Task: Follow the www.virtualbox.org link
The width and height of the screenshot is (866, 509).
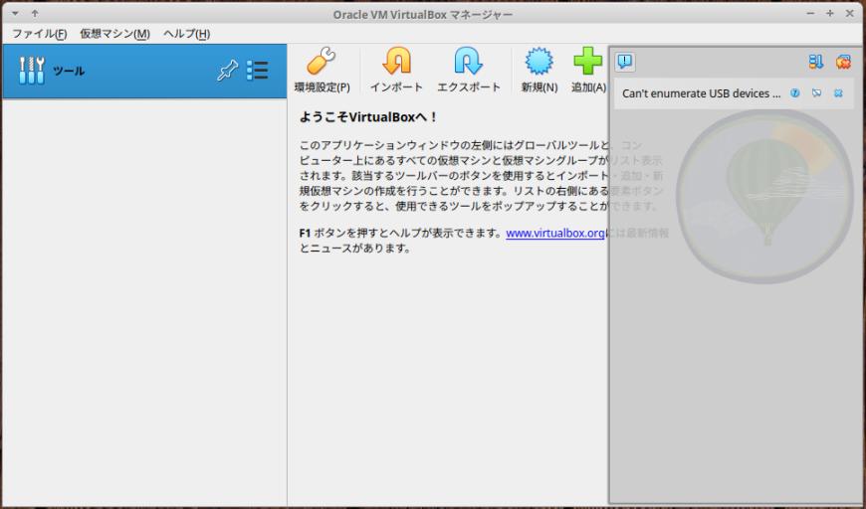Action: pyautogui.click(x=555, y=233)
